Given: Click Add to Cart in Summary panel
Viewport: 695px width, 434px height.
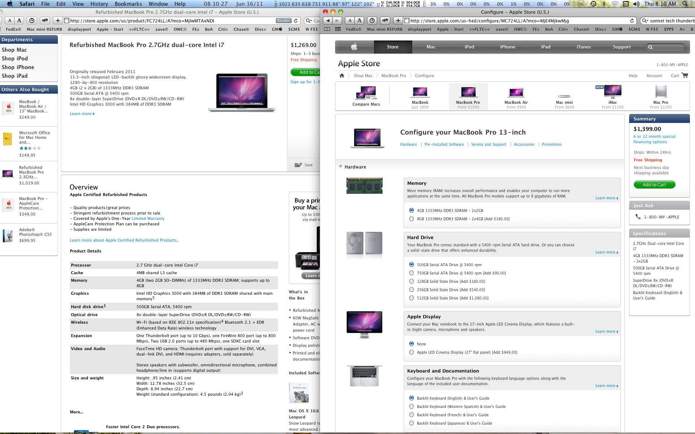Looking at the screenshot, I should pos(654,184).
